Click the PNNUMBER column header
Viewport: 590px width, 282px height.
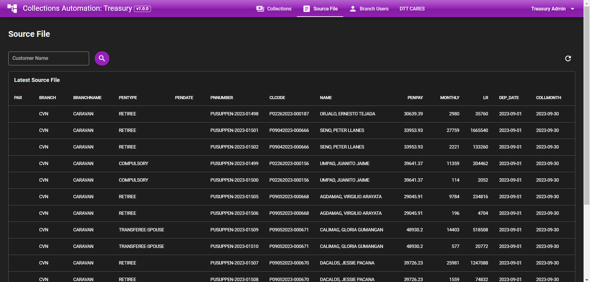pyautogui.click(x=222, y=98)
